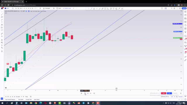Click the trash remove drawings icon
The width and height of the screenshot is (187, 105).
[2, 51]
